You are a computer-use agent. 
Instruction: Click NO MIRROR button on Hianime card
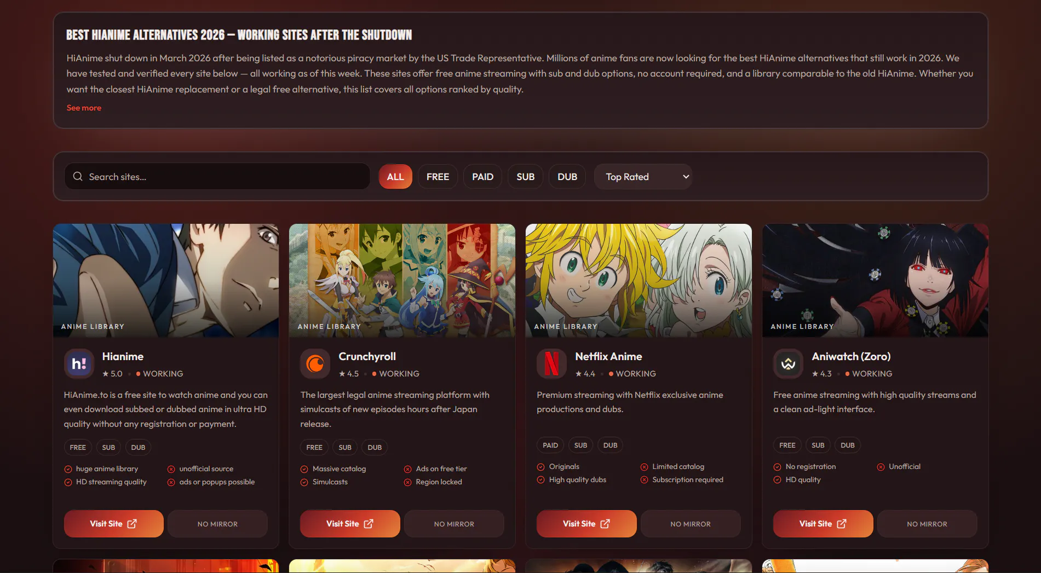click(x=217, y=524)
